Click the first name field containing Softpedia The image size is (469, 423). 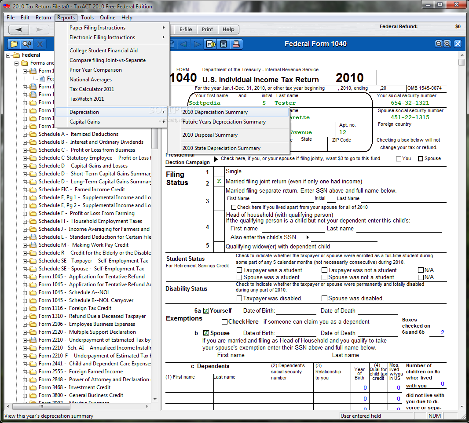coord(224,103)
